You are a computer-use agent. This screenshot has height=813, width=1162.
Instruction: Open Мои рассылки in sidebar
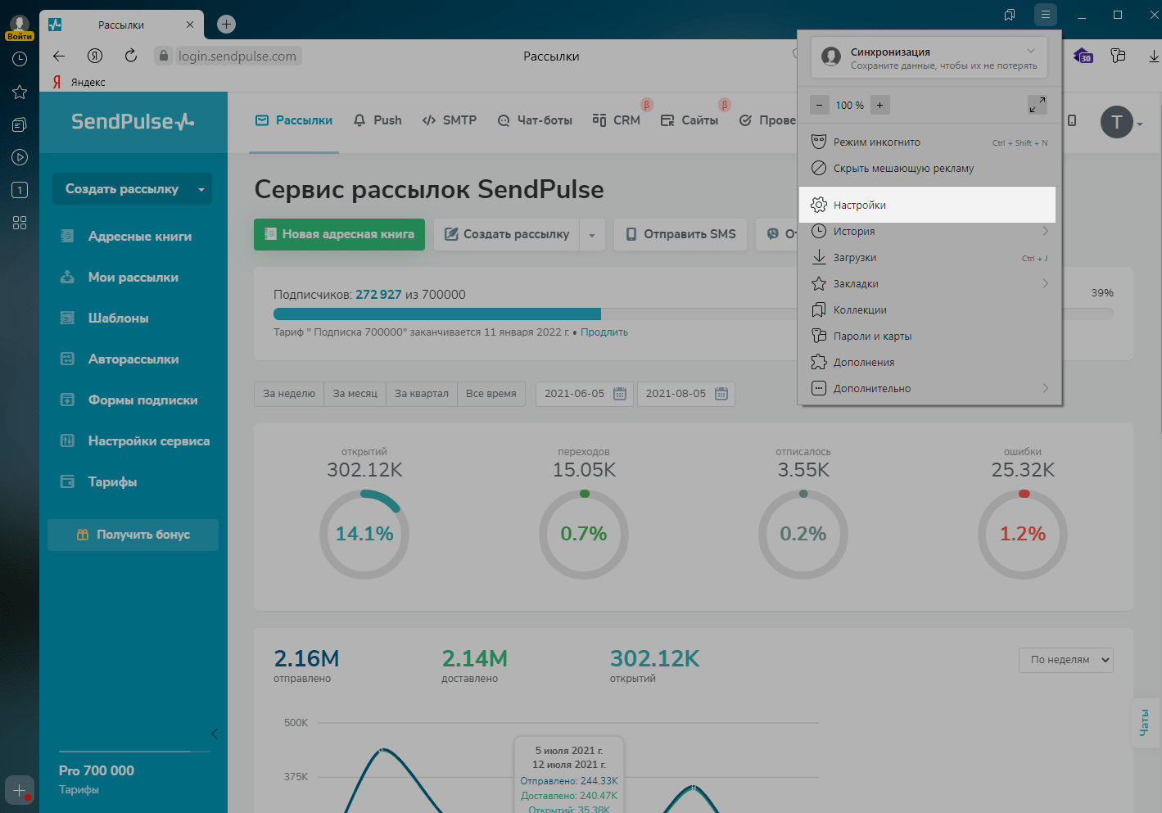point(120,277)
